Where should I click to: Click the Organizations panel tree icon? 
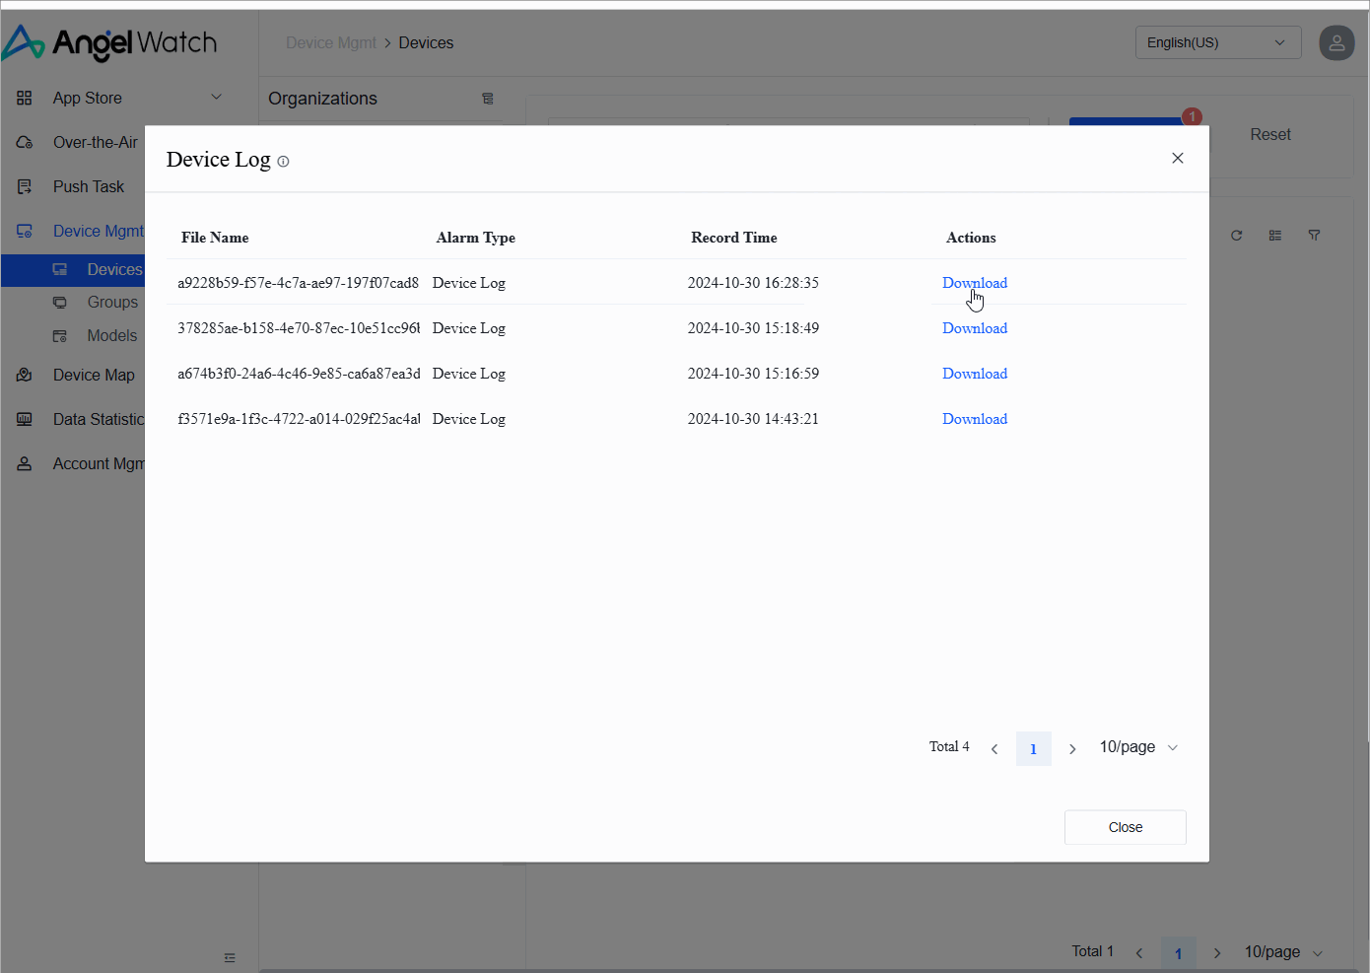[487, 99]
